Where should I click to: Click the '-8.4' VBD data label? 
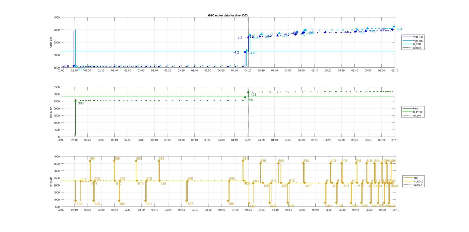[399, 29]
